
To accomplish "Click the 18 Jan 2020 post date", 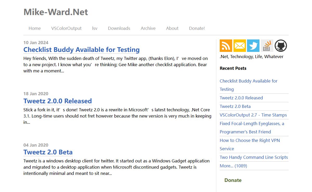I will tap(36, 94).
